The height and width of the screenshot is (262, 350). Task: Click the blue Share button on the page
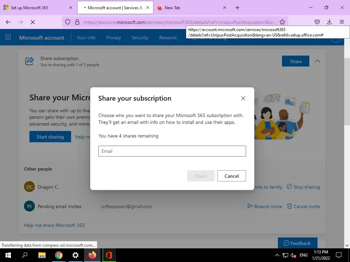[x=296, y=61]
